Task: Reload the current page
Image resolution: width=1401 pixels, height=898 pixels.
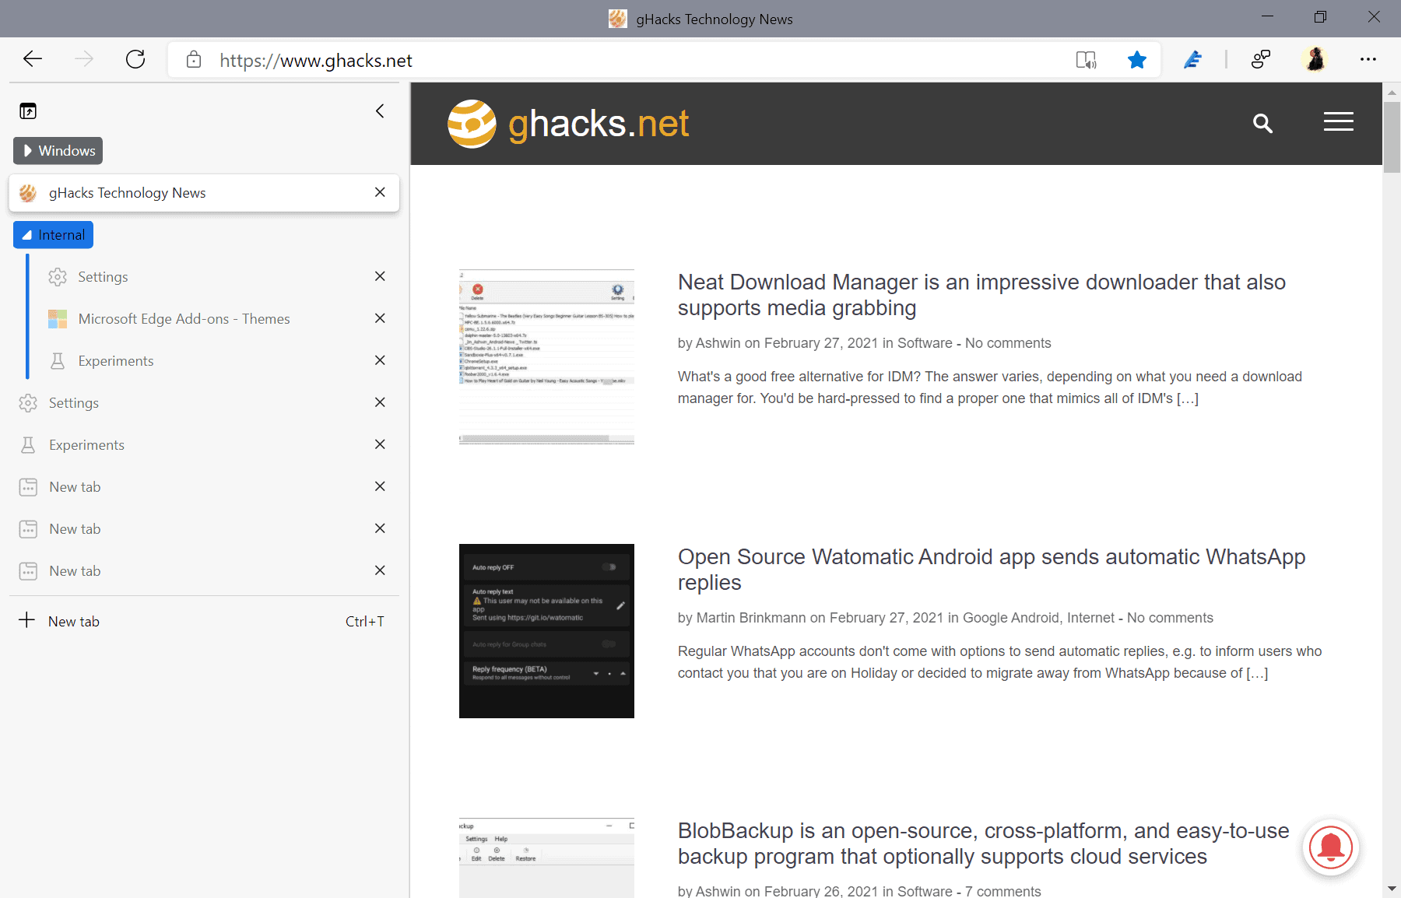Action: click(135, 59)
